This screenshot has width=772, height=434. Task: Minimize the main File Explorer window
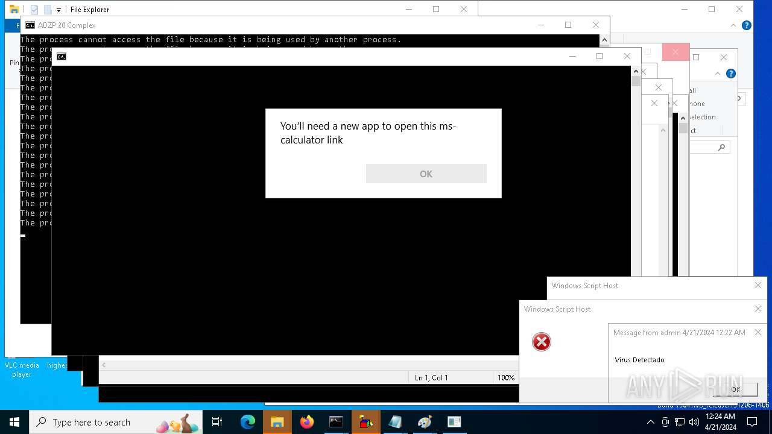[409, 9]
